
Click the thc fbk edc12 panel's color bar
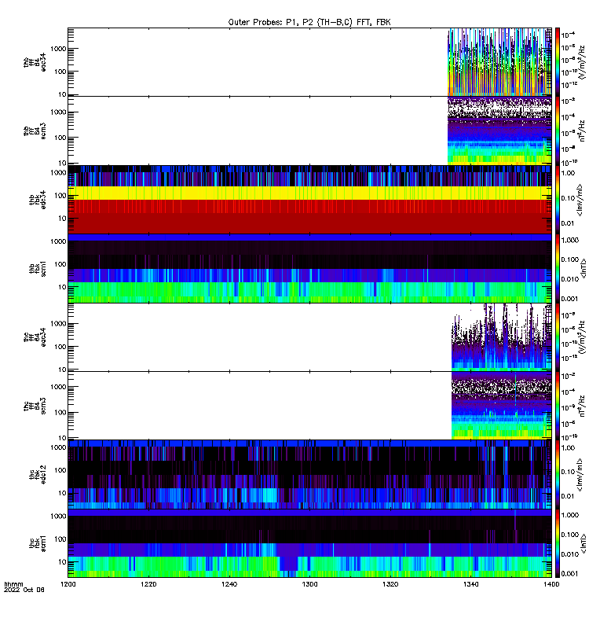pyautogui.click(x=557, y=475)
